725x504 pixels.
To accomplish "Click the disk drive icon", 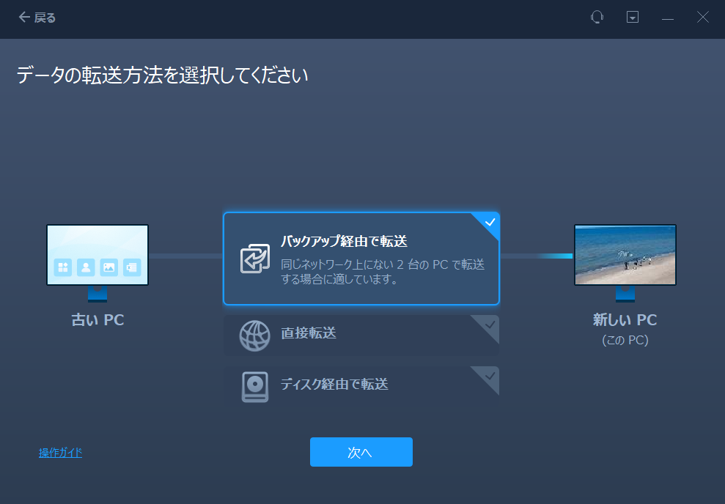I will coord(254,386).
